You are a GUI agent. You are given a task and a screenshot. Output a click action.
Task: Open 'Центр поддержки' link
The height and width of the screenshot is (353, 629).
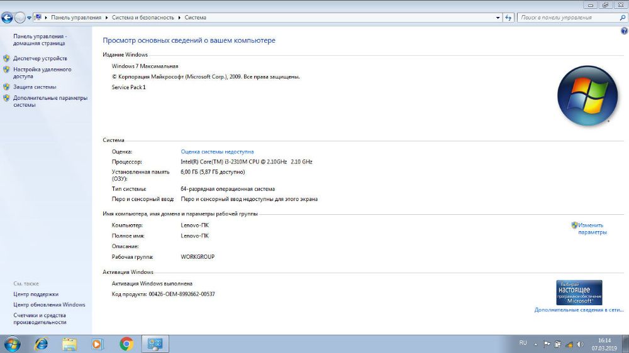(36, 295)
